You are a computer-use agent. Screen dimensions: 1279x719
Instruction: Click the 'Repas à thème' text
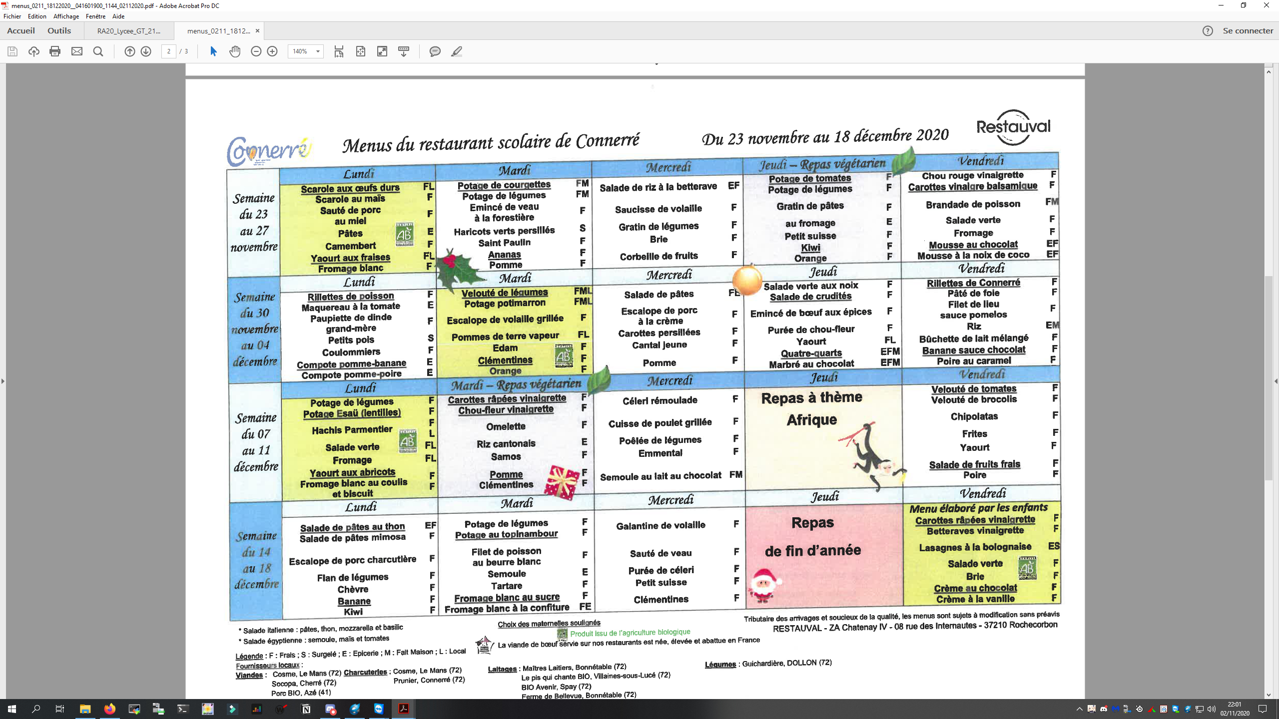(811, 397)
